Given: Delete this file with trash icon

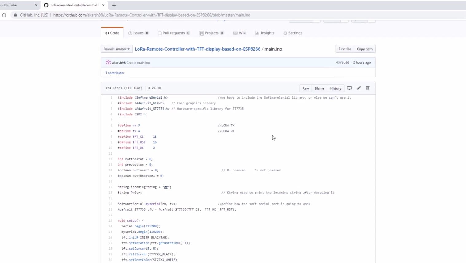Looking at the screenshot, I should tap(368, 88).
